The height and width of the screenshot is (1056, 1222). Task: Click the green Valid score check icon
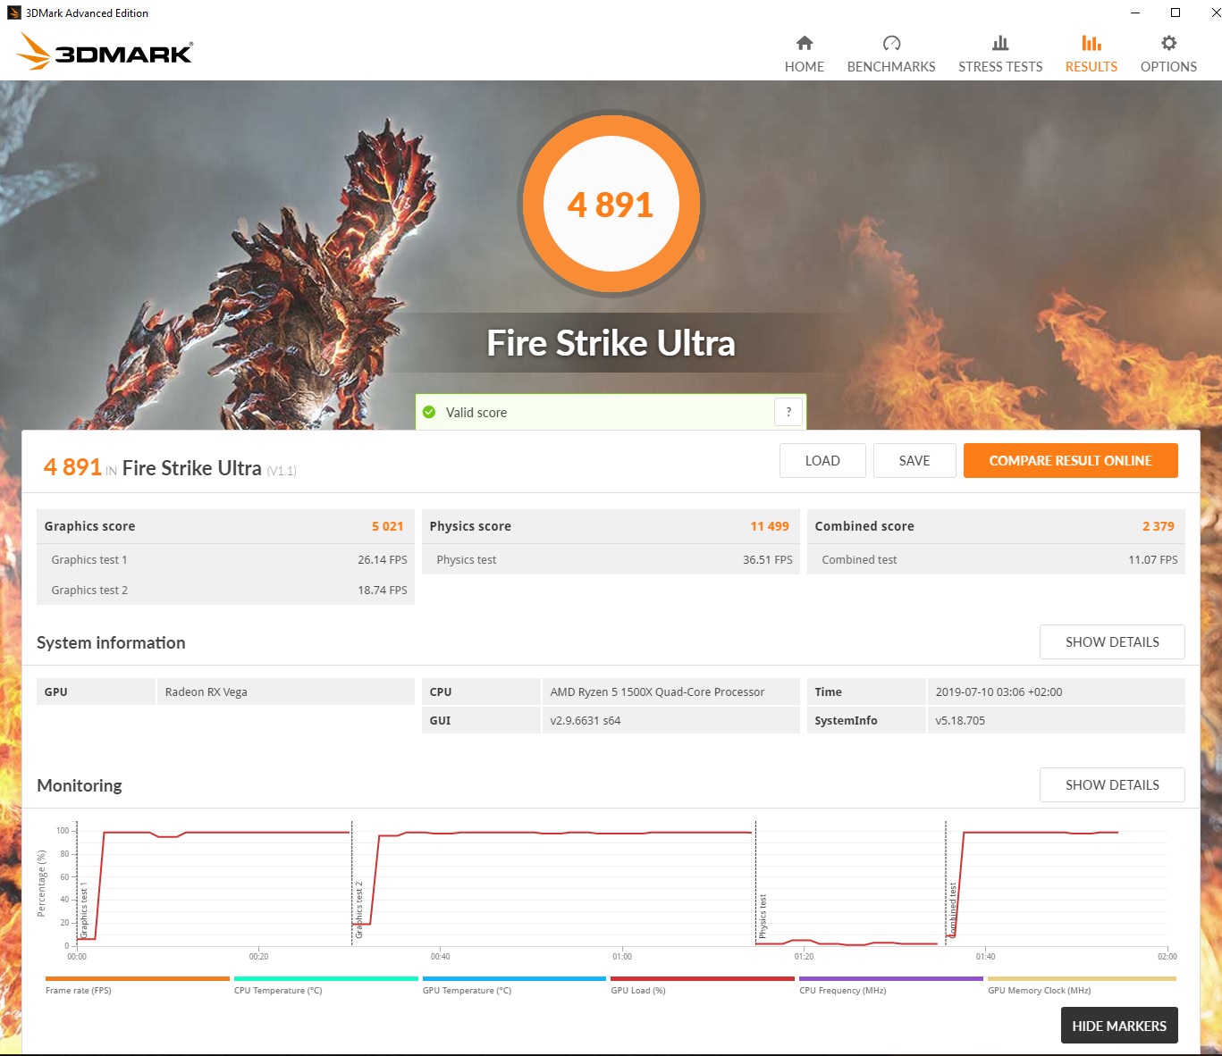(429, 412)
